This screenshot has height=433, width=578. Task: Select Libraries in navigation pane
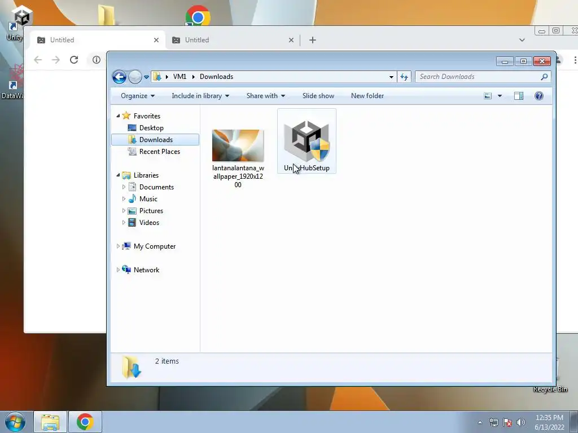tap(146, 175)
